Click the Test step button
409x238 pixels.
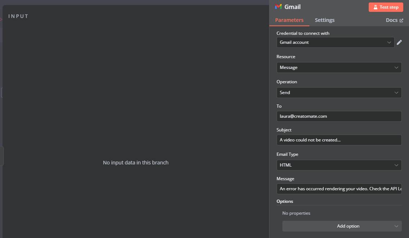[x=386, y=7]
